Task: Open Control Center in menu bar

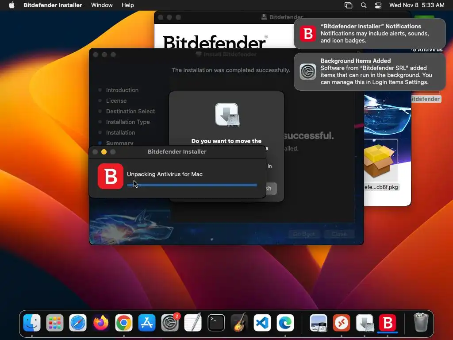Action: [x=378, y=5]
